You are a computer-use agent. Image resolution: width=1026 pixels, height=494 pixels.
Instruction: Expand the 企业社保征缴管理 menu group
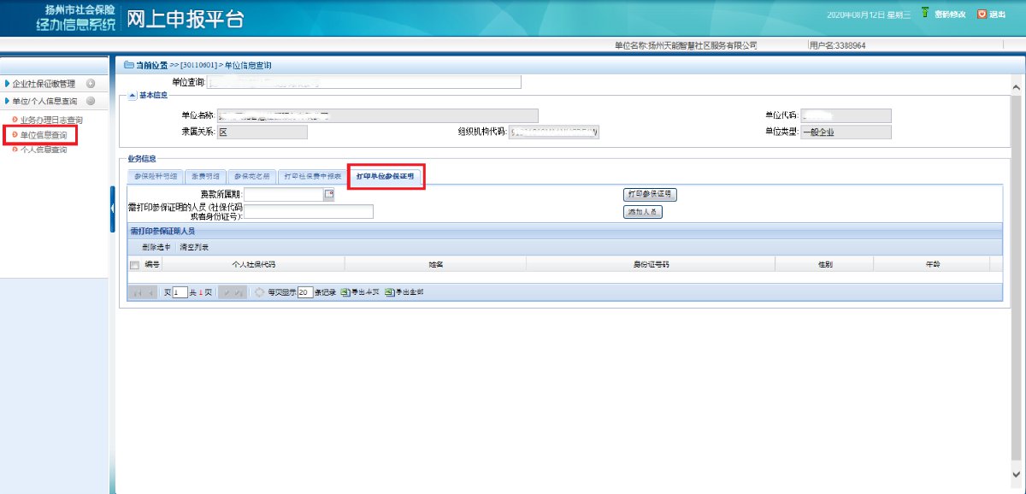pos(91,84)
